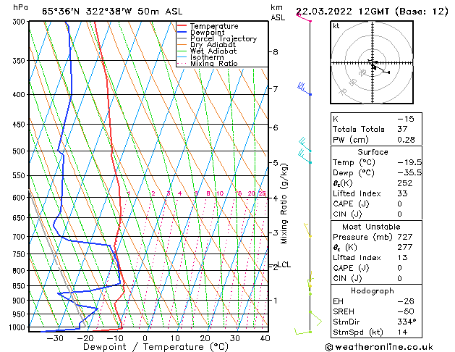This screenshot has width=455, height=352.
Task: Click the hodograph plot center
Action: pos(373,63)
